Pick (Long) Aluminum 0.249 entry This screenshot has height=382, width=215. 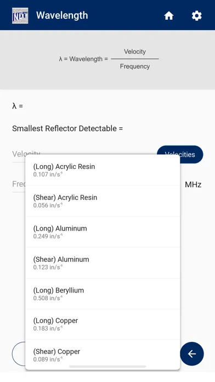pos(103,232)
